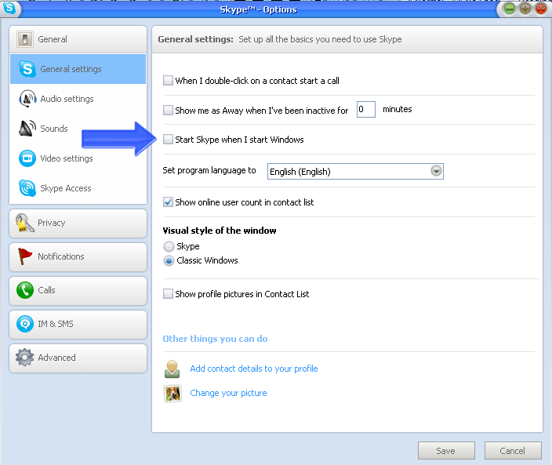Click the Skype logo in title bar
The image size is (552, 465).
coord(9,8)
